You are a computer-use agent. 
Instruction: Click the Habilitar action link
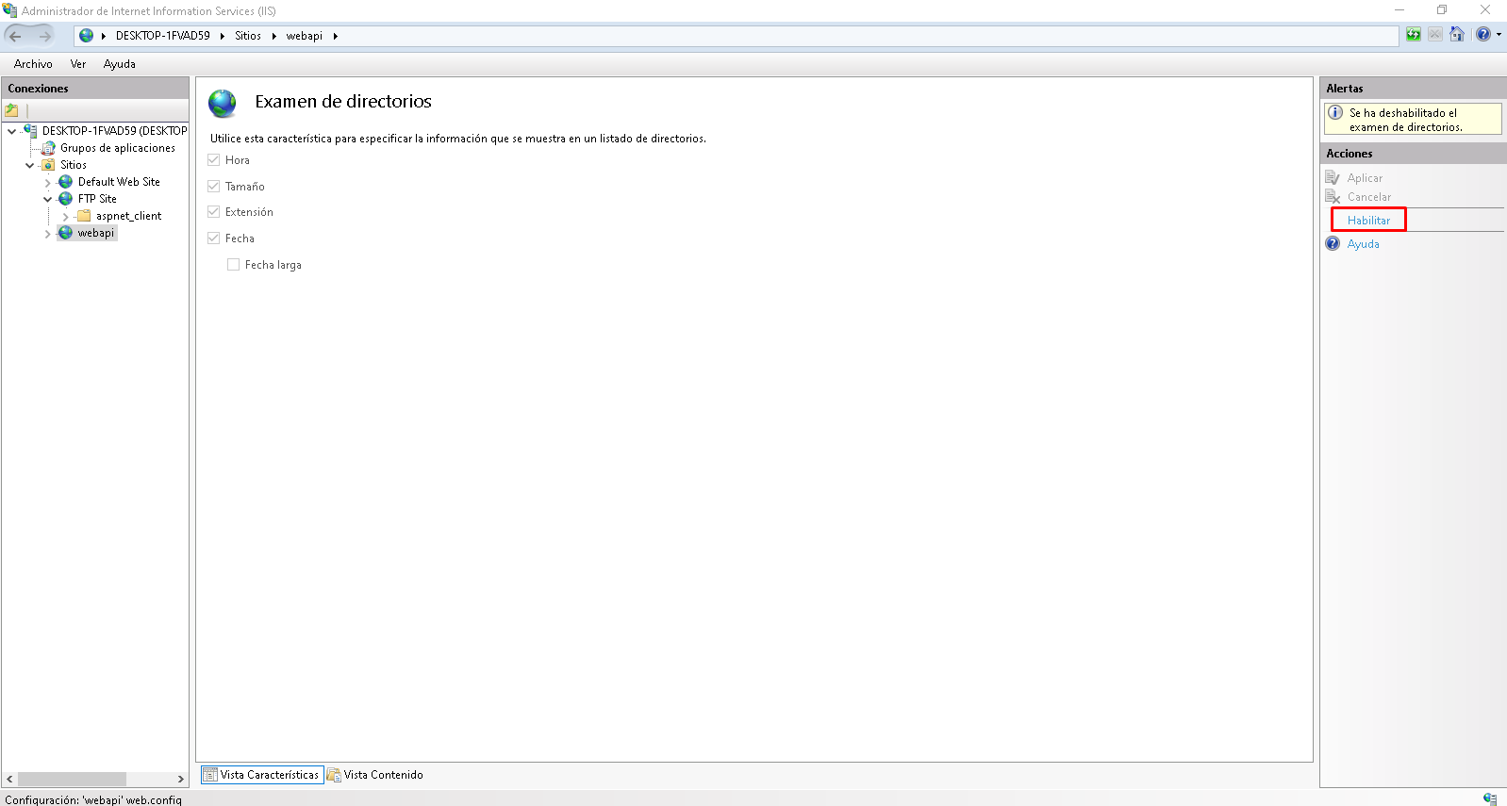1368,221
